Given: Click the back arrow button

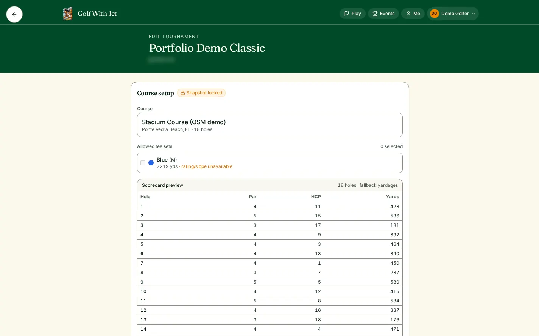Looking at the screenshot, I should (14, 14).
